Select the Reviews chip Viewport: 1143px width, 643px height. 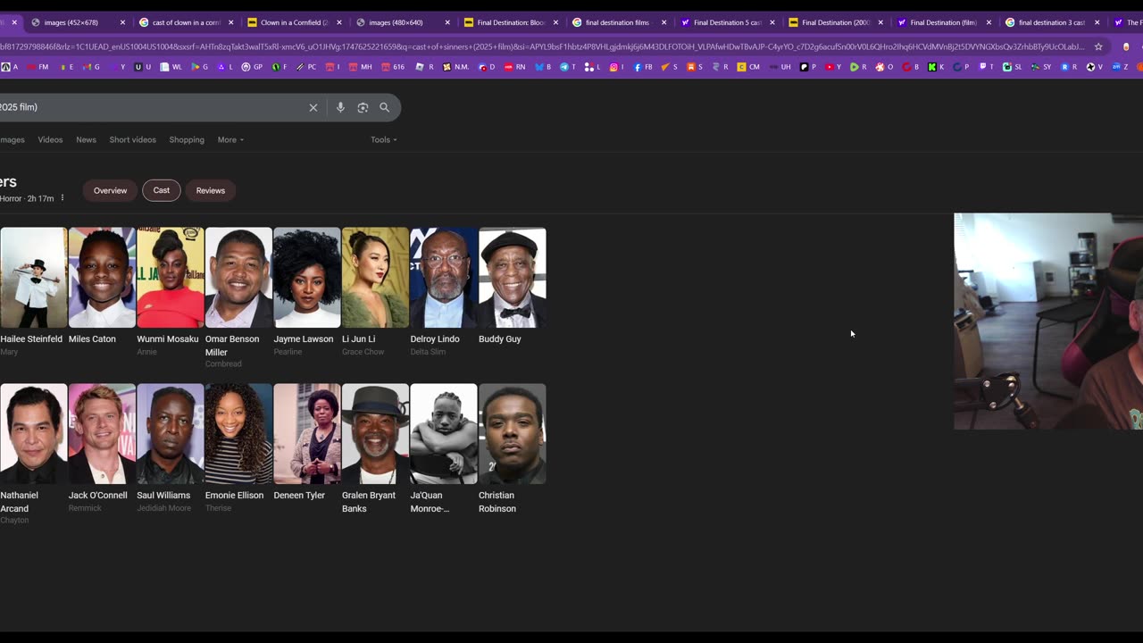tap(211, 190)
